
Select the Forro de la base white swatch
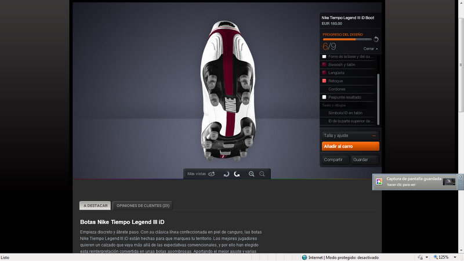[324, 56]
